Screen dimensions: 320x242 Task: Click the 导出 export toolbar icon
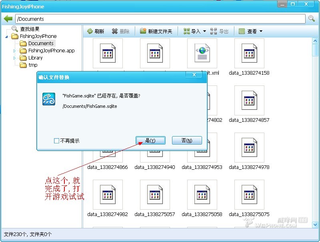point(214,31)
